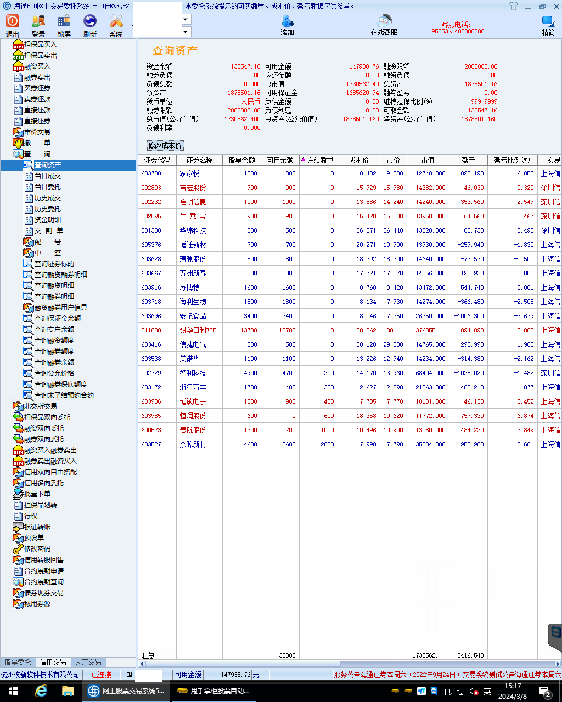562x702 pixels.
Task: Switch to 信用交易 bottom tab
Action: point(53,662)
